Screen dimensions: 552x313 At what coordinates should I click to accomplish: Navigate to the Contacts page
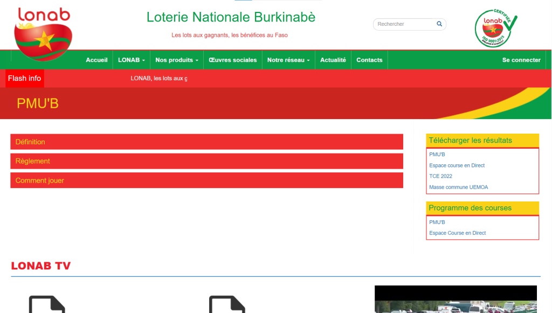point(369,60)
